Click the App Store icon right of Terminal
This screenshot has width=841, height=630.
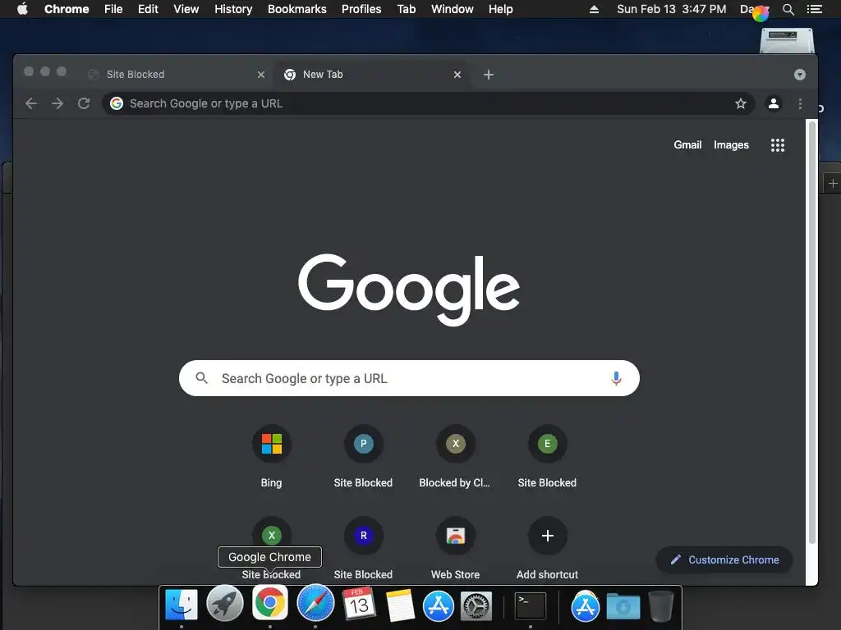[x=585, y=606]
